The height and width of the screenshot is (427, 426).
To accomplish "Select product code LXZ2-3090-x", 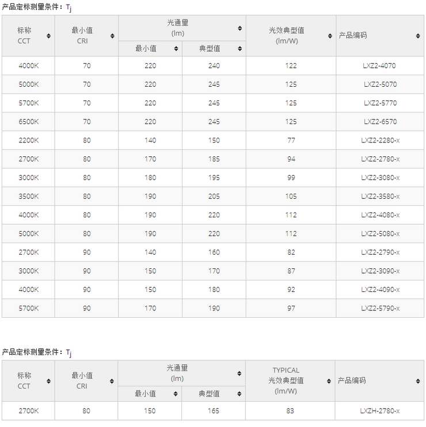I will click(x=380, y=271).
